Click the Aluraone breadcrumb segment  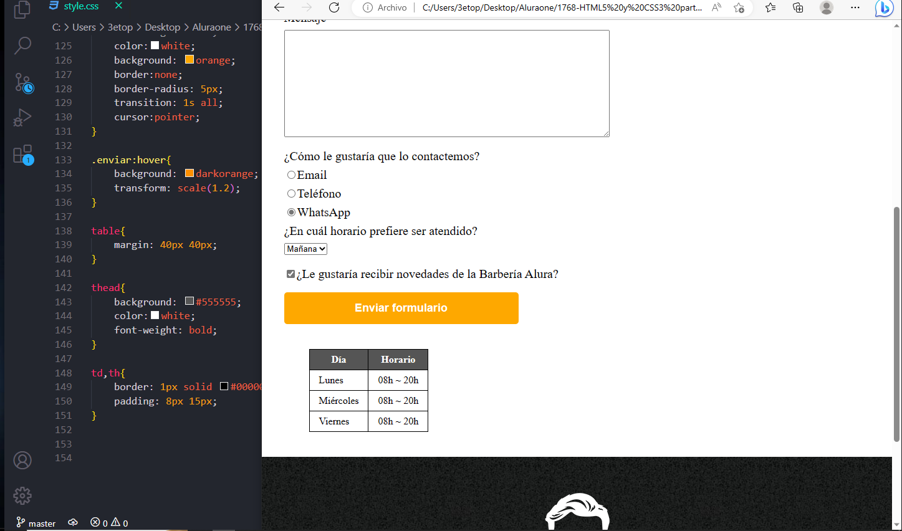(x=212, y=27)
